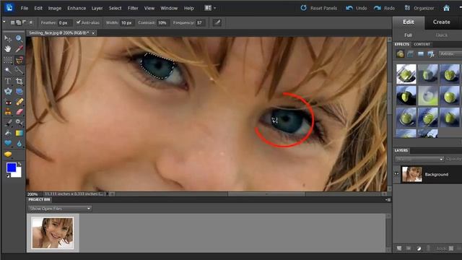Select the Paint Bucket tool
The image size is (462, 260).
[8, 133]
